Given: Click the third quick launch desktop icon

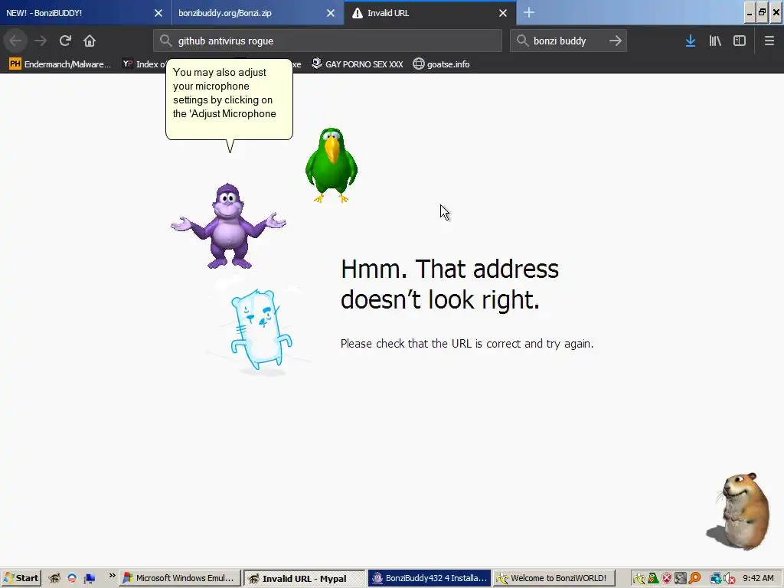Looking at the screenshot, I should (90, 579).
